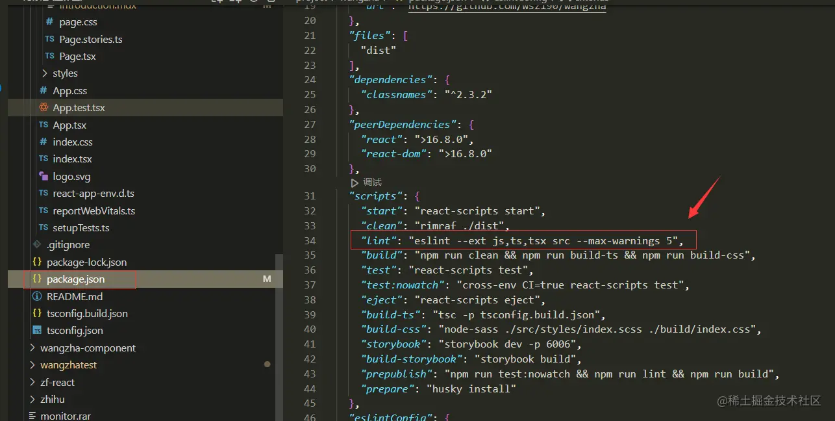Screen dimensions: 835x421
Task: Click the git icon beside .gitignore
Action: point(37,244)
